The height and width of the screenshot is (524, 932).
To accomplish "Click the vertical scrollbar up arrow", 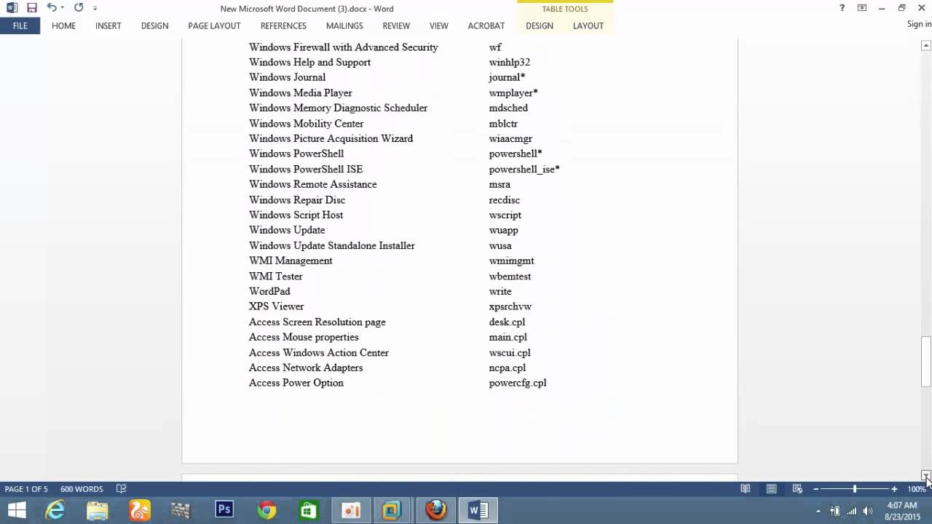I will (926, 45).
